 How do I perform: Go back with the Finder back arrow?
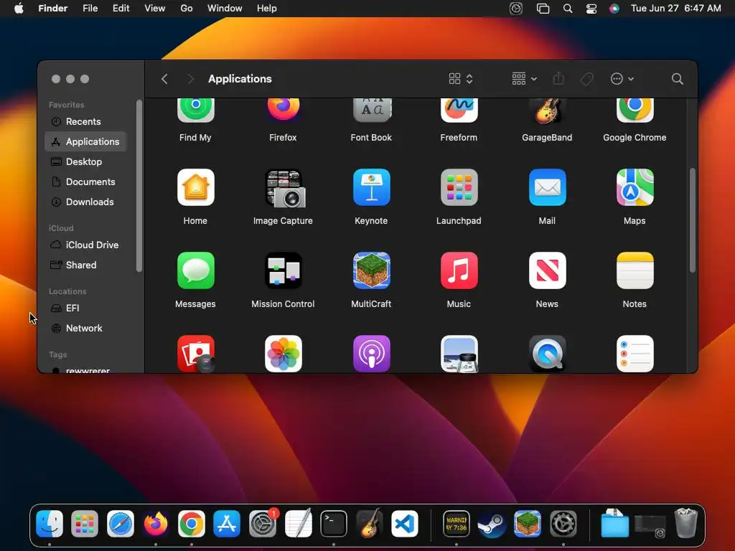point(164,79)
